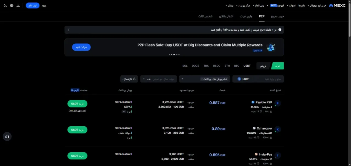This screenshot has height=166, width=351.
Task: Open the sort by dropdown
Action: tap(158, 79)
